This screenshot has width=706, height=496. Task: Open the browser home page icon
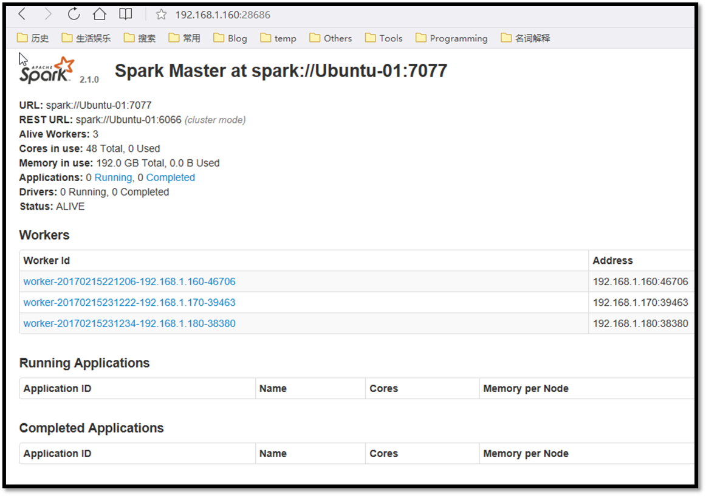[x=100, y=15]
